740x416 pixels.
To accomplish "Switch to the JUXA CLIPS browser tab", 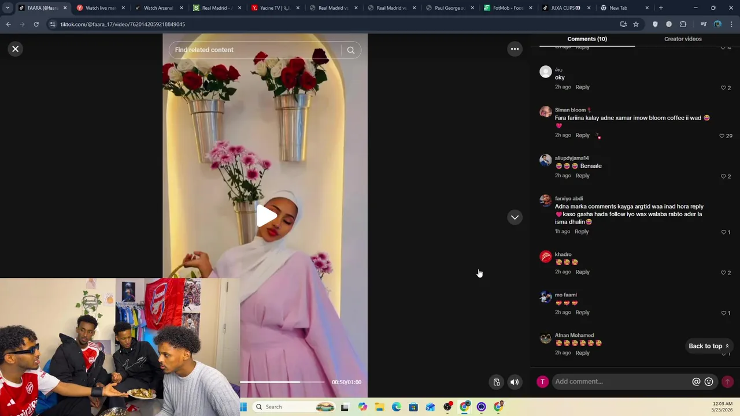I will pyautogui.click(x=565, y=8).
